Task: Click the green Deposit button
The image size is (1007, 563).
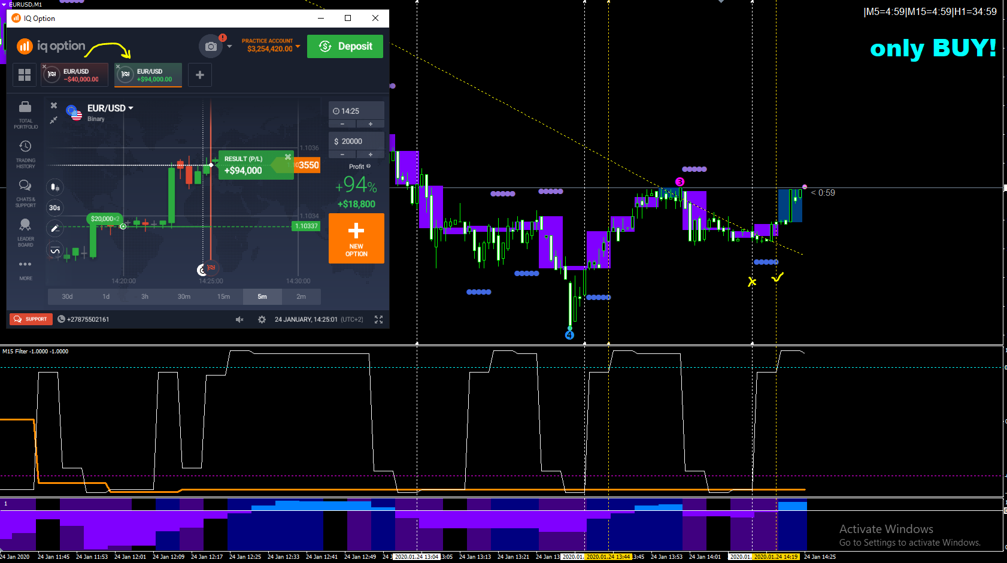Action: [x=345, y=46]
